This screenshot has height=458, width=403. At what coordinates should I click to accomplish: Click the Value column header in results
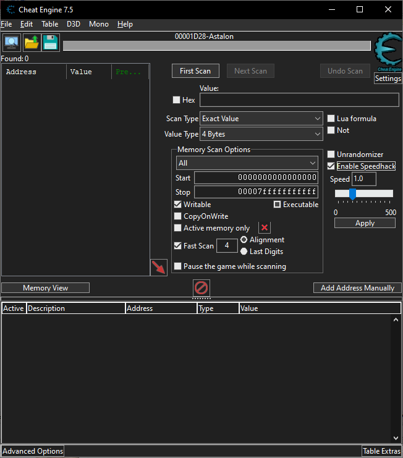[x=89, y=72]
